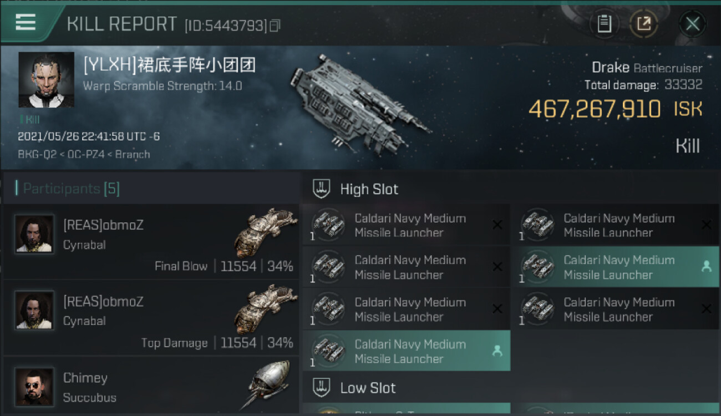Image resolution: width=721 pixels, height=416 pixels.
Task: Click the top-left Caldari Navy launcher icon
Action: click(328, 224)
